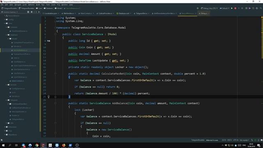Open the Refactor menu
The width and height of the screenshot is (263, 148).
click(x=31, y=5)
